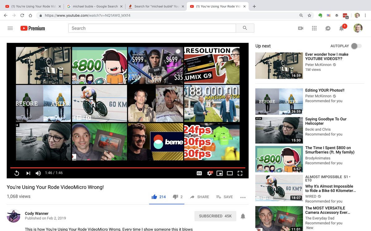The width and height of the screenshot is (371, 231).
Task: Open Chrome zoom magnifier icon
Action: coord(301,15)
